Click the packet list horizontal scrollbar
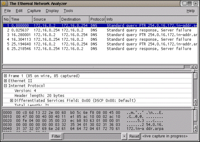 point(93,67)
